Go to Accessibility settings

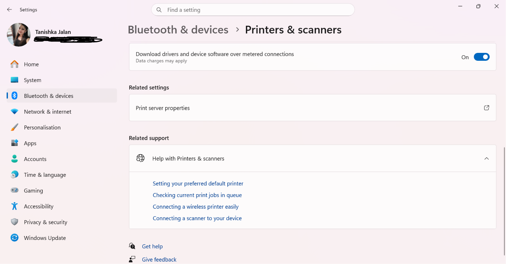[62, 206]
